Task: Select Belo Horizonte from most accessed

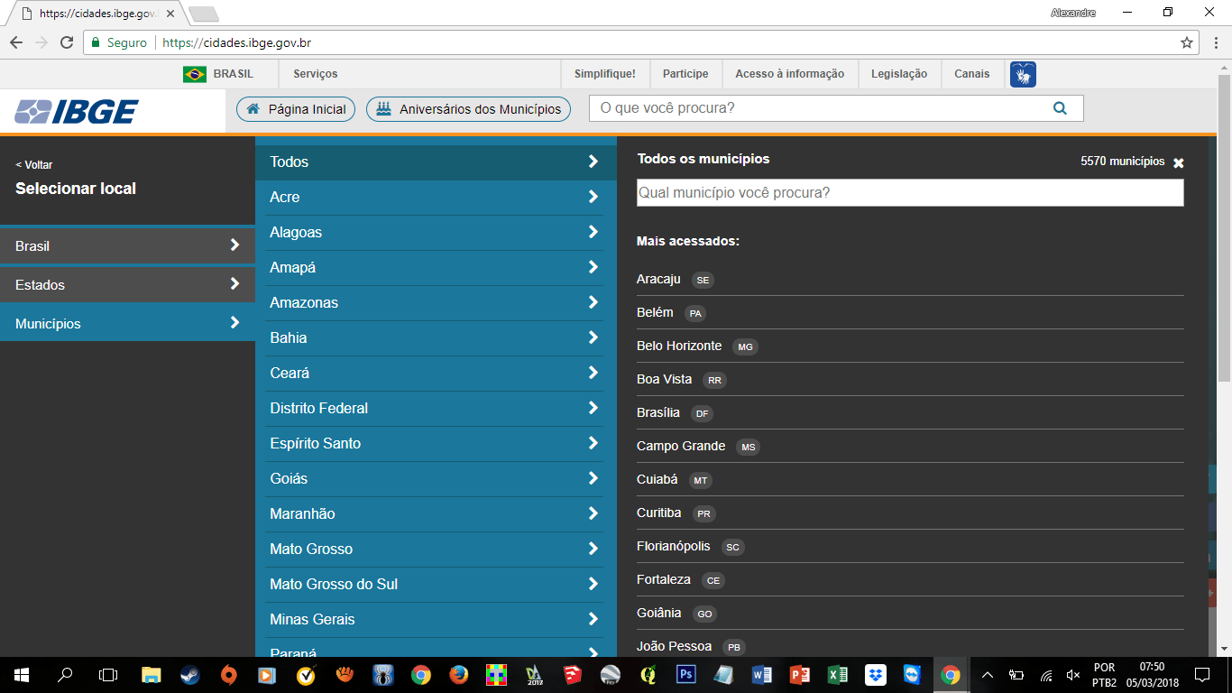Action: tap(679, 346)
